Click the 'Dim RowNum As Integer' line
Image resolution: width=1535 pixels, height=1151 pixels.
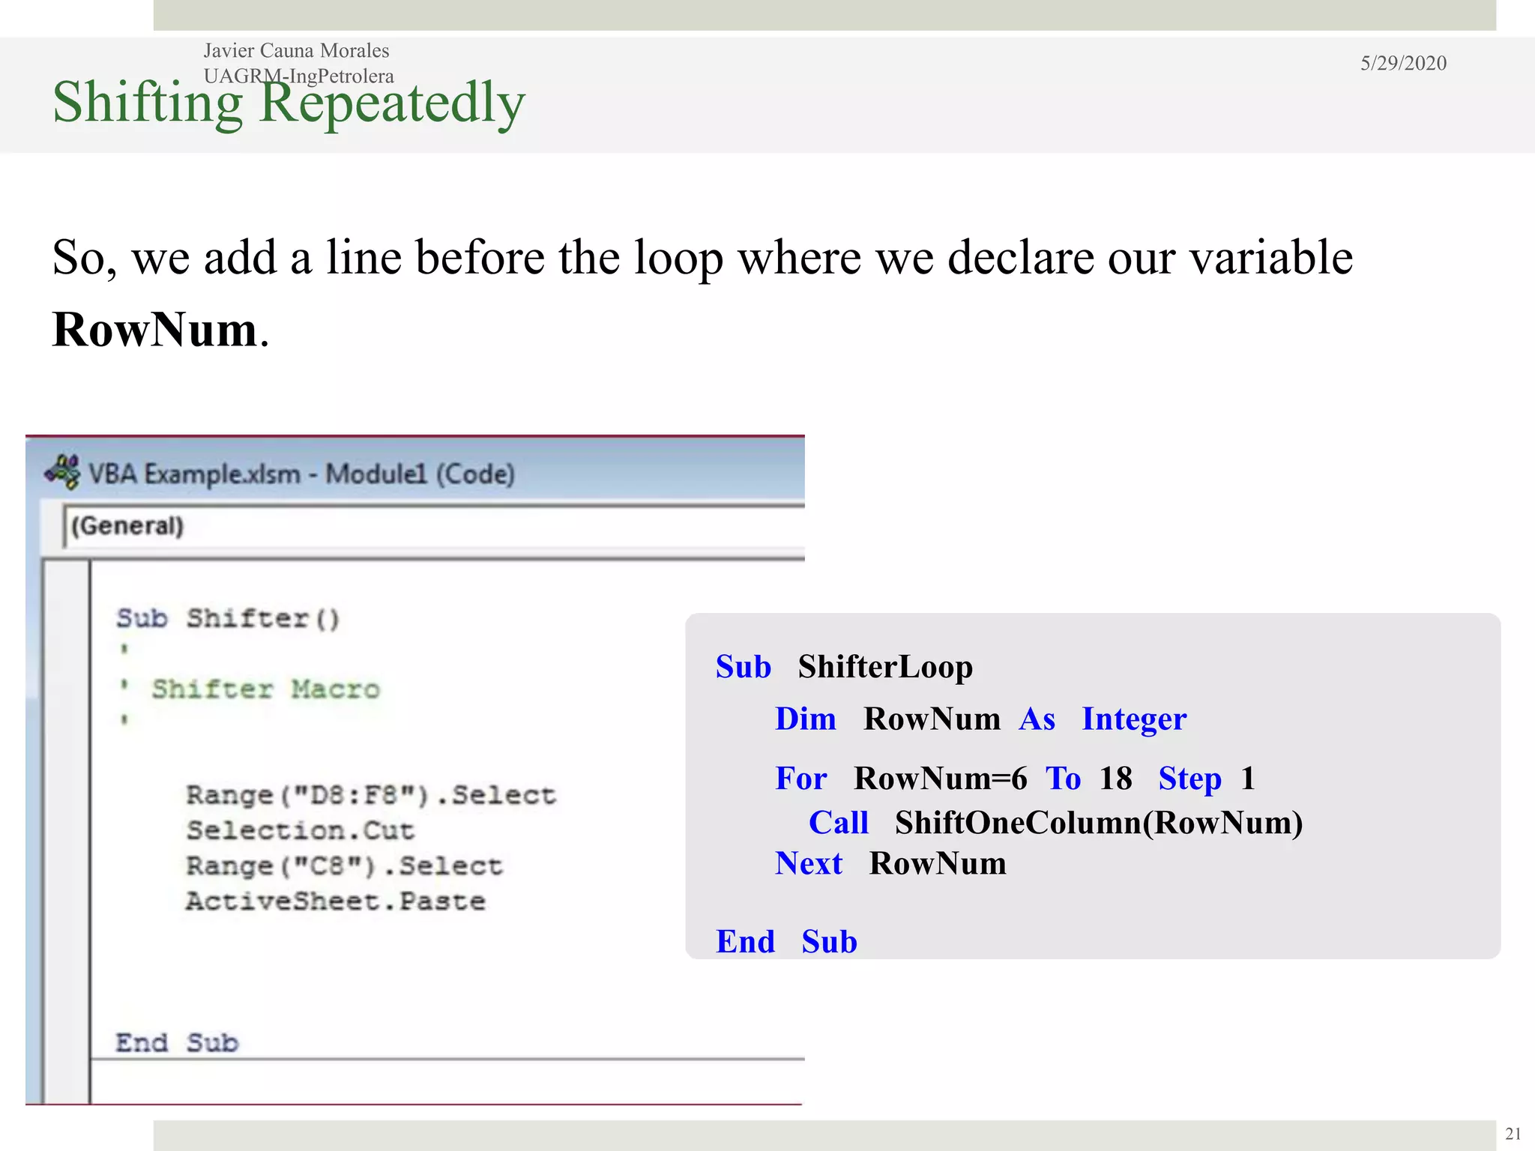[980, 719]
